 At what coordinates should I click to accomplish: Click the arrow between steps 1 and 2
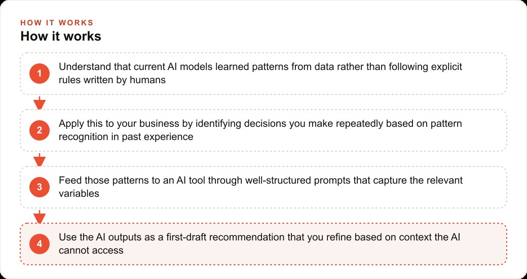click(40, 102)
